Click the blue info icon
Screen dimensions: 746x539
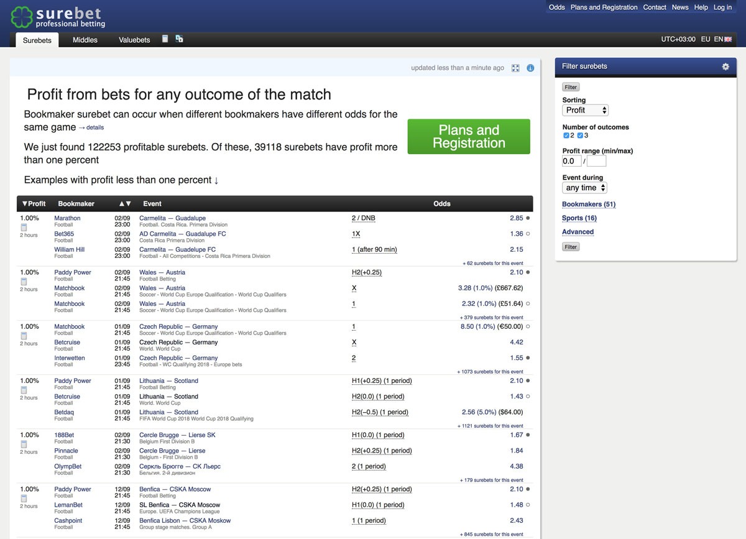point(530,68)
